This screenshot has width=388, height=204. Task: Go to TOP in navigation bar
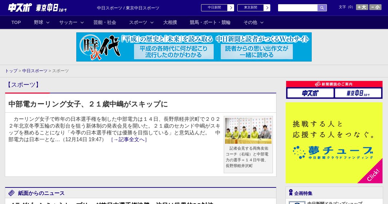tap(16, 22)
